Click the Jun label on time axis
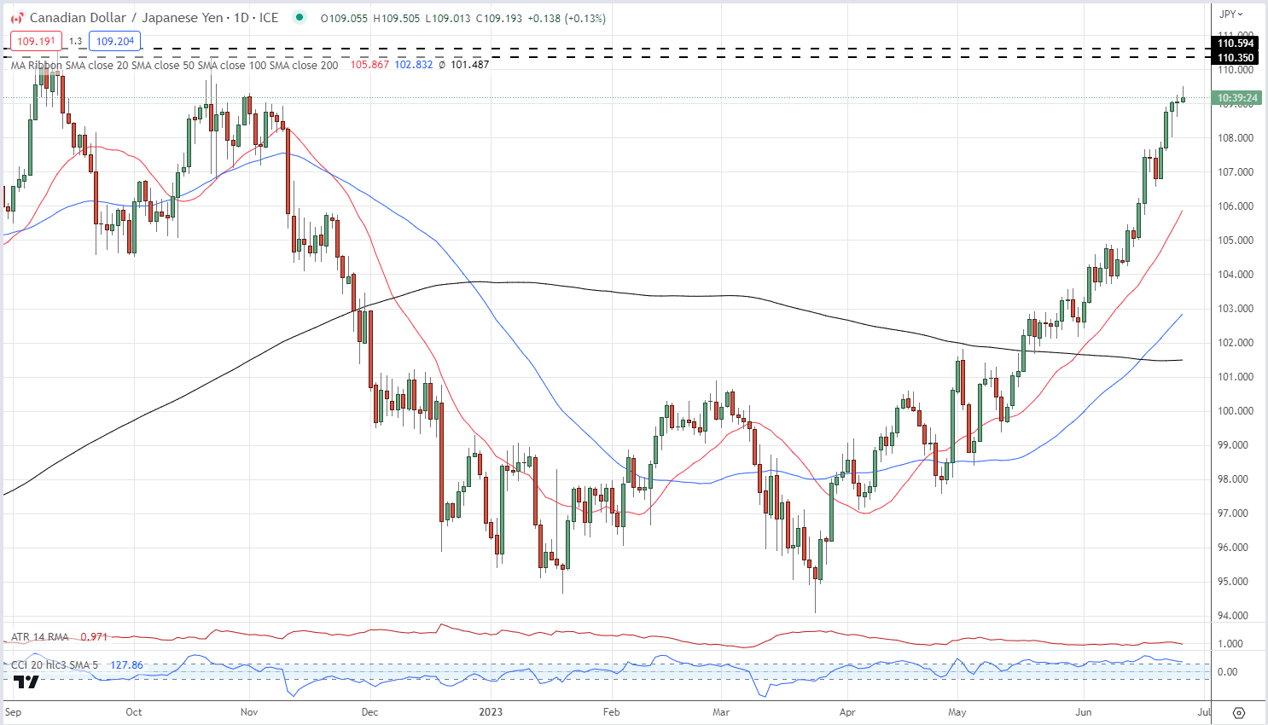This screenshot has height=725, width=1268. pos(1084,711)
